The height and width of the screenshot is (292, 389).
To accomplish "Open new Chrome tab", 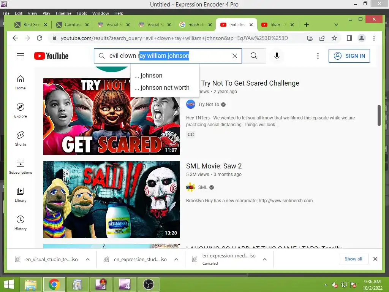I will coord(307,25).
